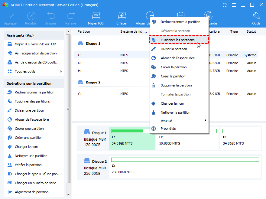Click the Rétablir toolbar icon
This screenshot has height=199, width=266.
coord(31,16)
